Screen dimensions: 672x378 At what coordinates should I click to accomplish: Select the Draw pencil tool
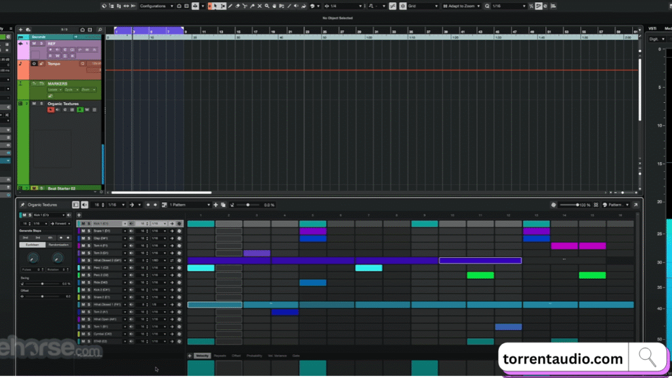pos(230,5)
